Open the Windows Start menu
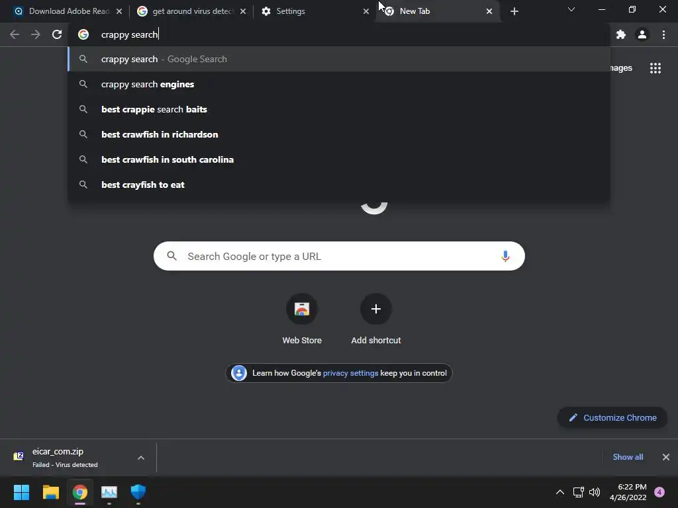 pyautogui.click(x=21, y=492)
